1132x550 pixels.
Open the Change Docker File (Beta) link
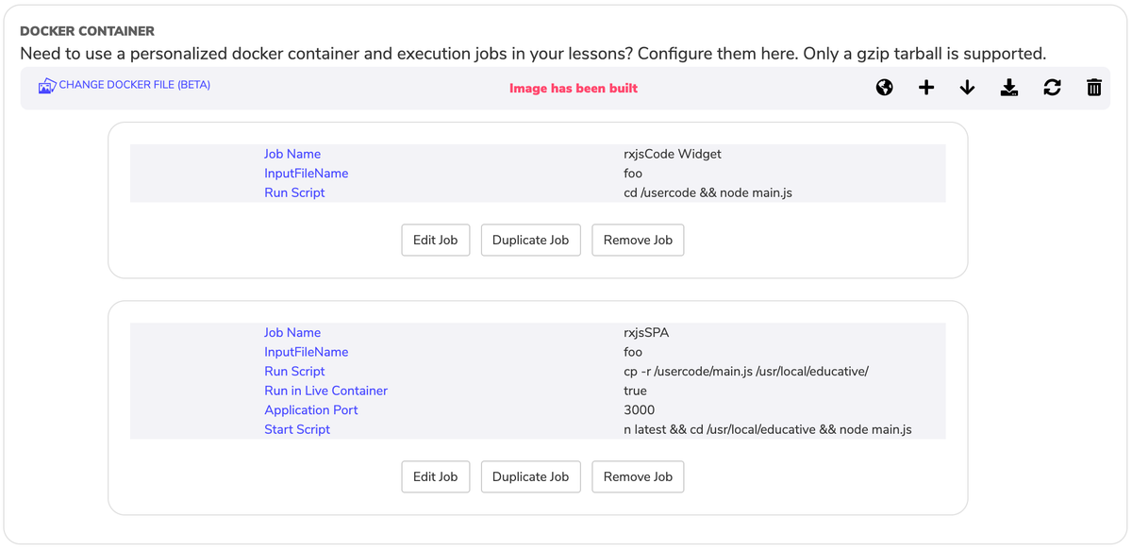point(135,85)
